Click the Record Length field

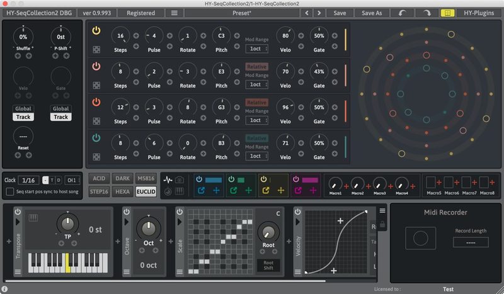pos(471,242)
